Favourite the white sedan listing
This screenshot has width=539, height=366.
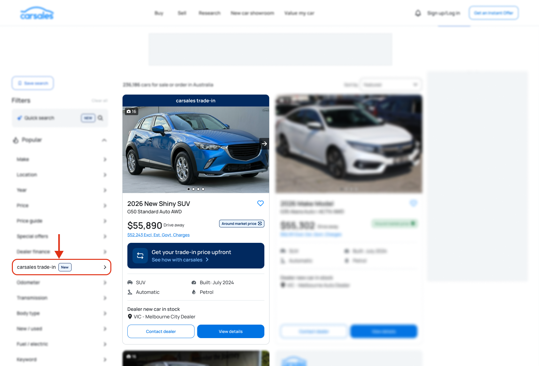coord(413,203)
